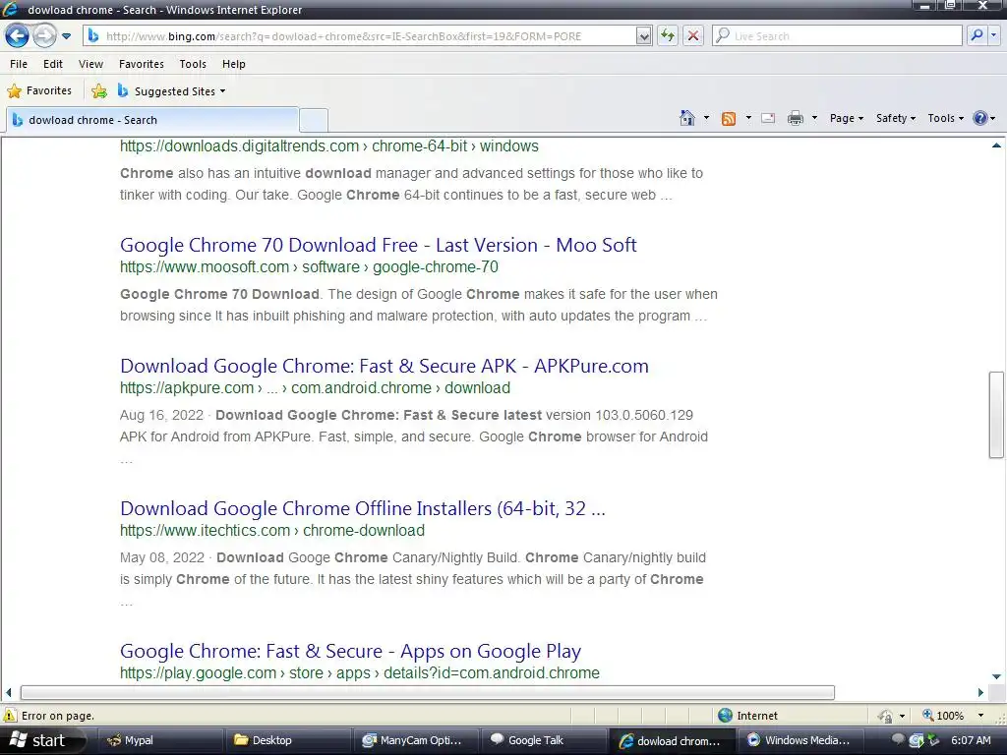Select the dowload chrome - Search tab
Image resolution: width=1007 pixels, height=755 pixels.
pyautogui.click(x=152, y=120)
